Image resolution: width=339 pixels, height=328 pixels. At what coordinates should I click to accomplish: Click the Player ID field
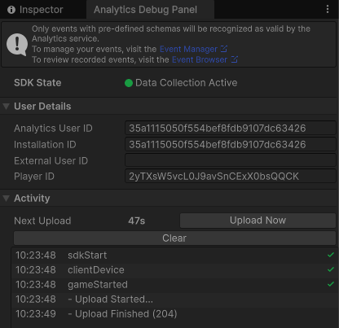pyautogui.click(x=231, y=176)
